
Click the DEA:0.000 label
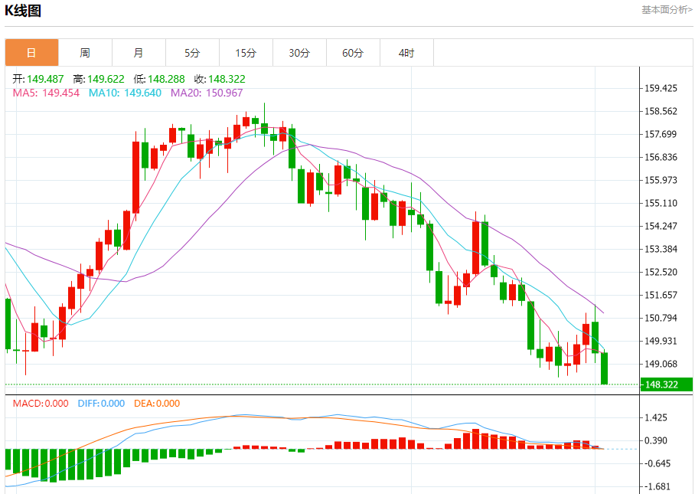point(157,403)
